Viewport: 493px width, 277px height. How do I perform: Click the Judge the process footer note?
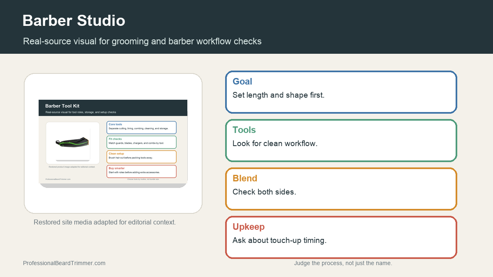coord(343,263)
